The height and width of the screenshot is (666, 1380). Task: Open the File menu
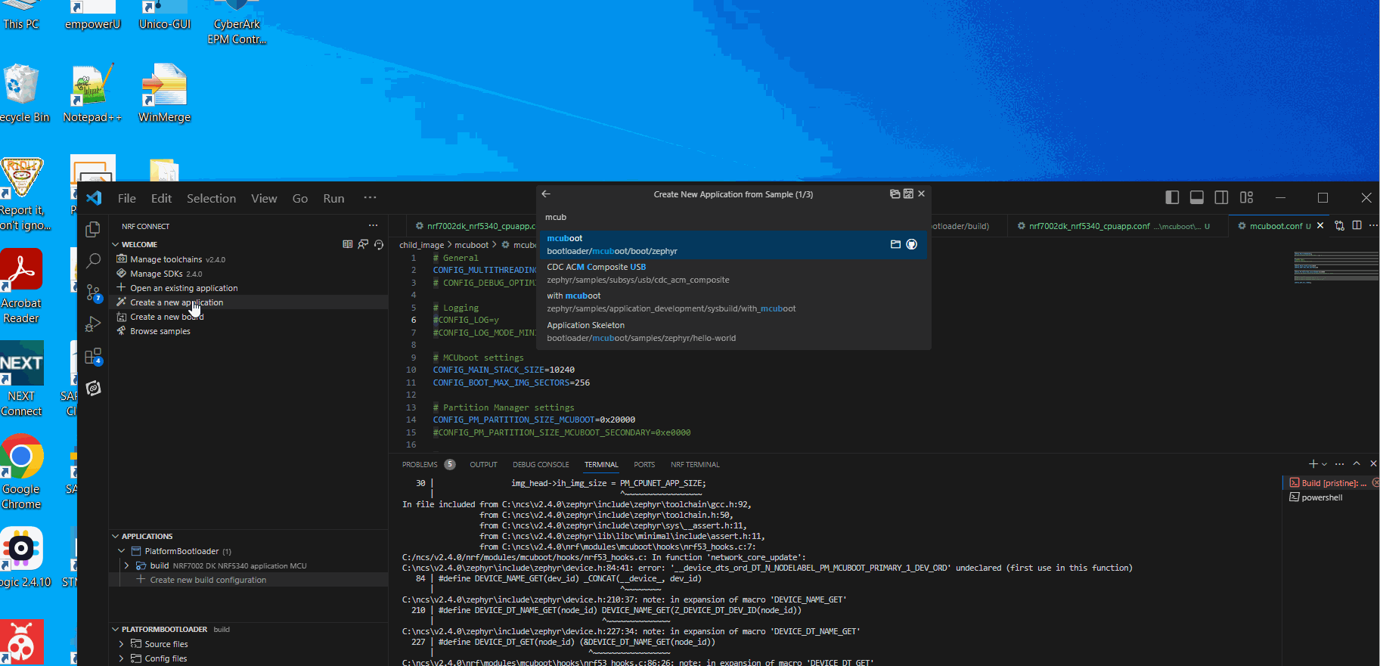tap(127, 198)
